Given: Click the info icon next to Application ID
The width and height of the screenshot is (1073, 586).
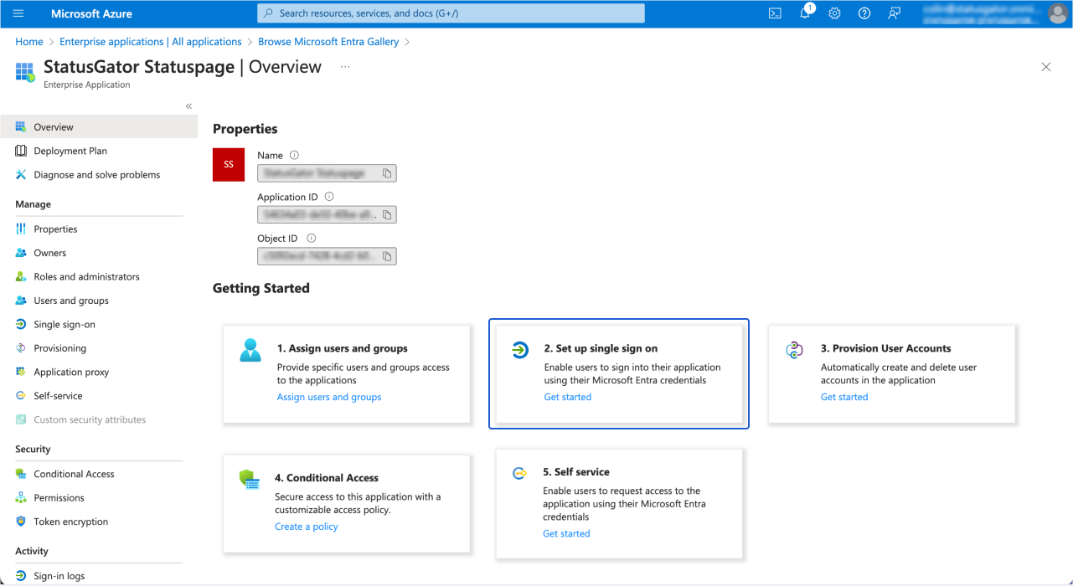Looking at the screenshot, I should coord(329,197).
